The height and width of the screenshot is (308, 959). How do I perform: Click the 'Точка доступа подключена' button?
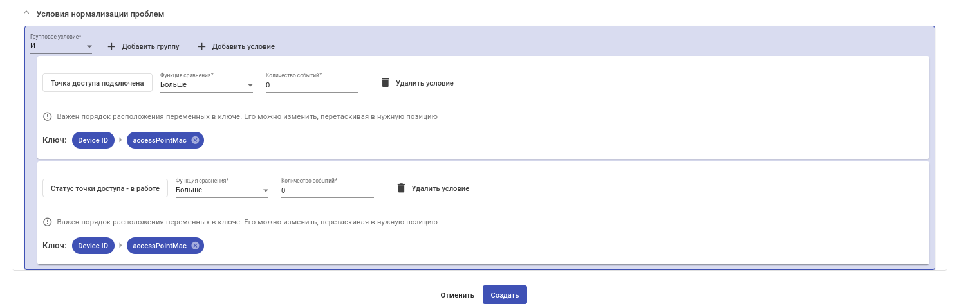pos(97,83)
